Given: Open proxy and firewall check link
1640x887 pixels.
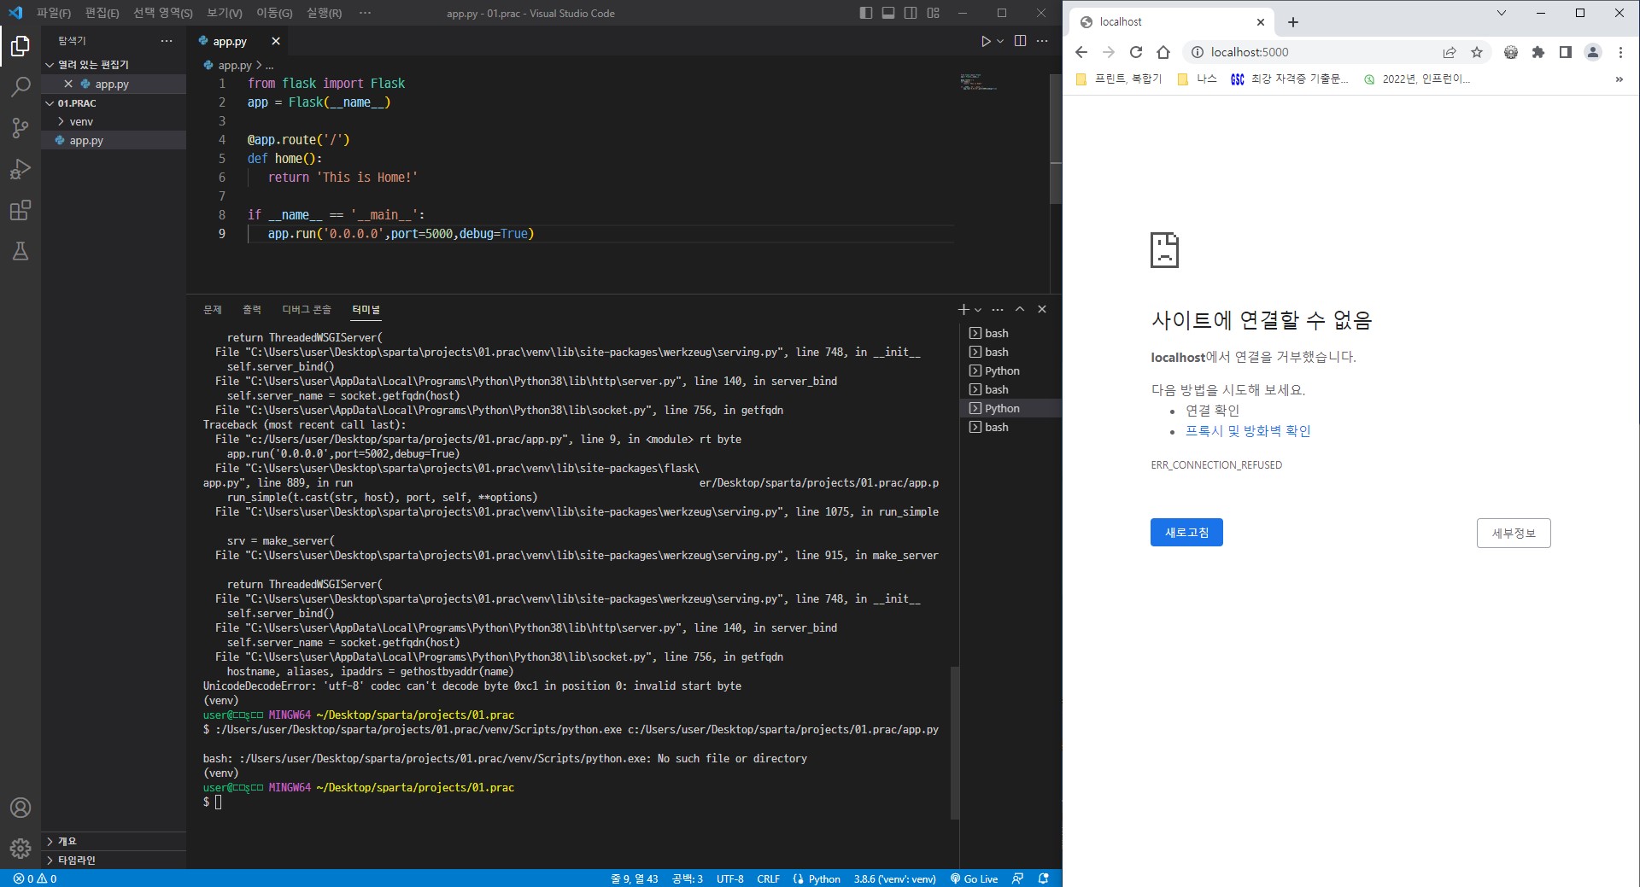Looking at the screenshot, I should point(1248,431).
